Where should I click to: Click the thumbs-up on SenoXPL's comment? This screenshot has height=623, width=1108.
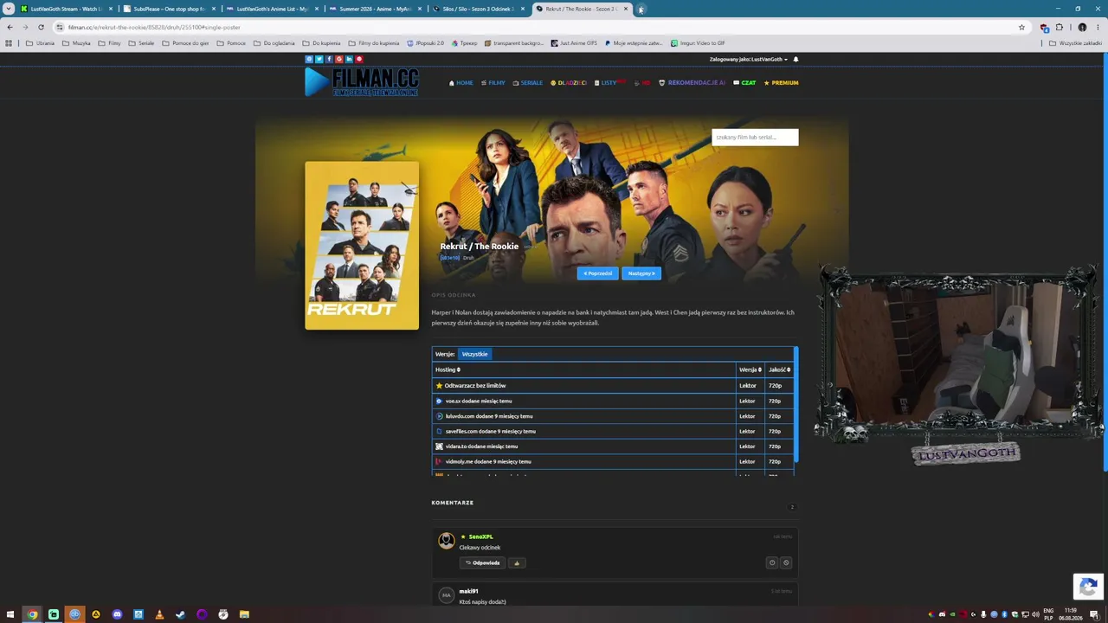pos(517,562)
